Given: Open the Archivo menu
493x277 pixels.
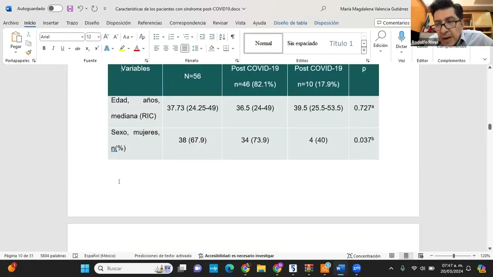Looking at the screenshot, I should click(x=11, y=23).
